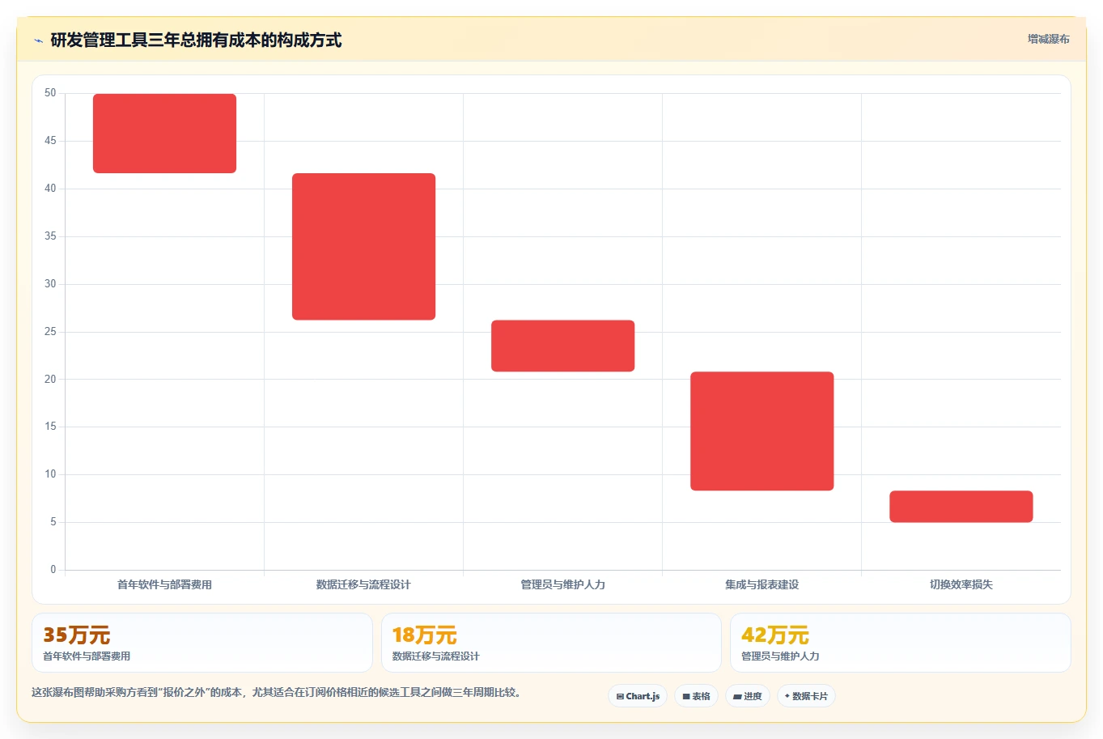
Task: Click y-axis value 50
Action: pyautogui.click(x=50, y=93)
